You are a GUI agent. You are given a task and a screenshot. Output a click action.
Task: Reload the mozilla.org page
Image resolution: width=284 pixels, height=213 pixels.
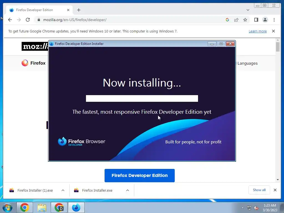pos(28,20)
